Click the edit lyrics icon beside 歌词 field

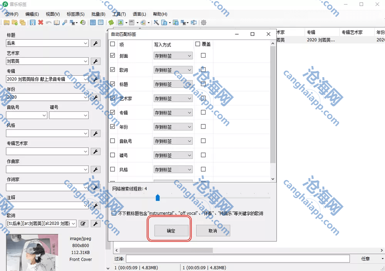click(x=83, y=223)
